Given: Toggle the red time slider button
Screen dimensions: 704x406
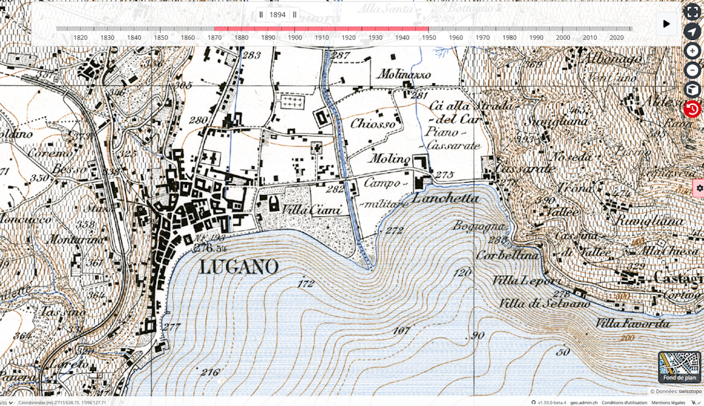Looking at the screenshot, I should coord(692,109).
